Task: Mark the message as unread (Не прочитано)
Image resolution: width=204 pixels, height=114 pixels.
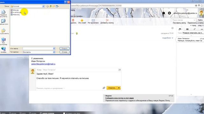Action: pos(93,21)
